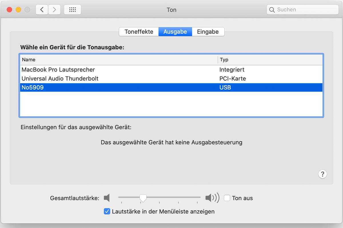Close the Ton preferences window

[9, 10]
